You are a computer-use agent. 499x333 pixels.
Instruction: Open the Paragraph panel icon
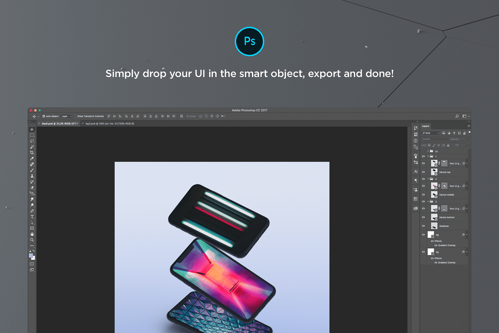coord(416,180)
